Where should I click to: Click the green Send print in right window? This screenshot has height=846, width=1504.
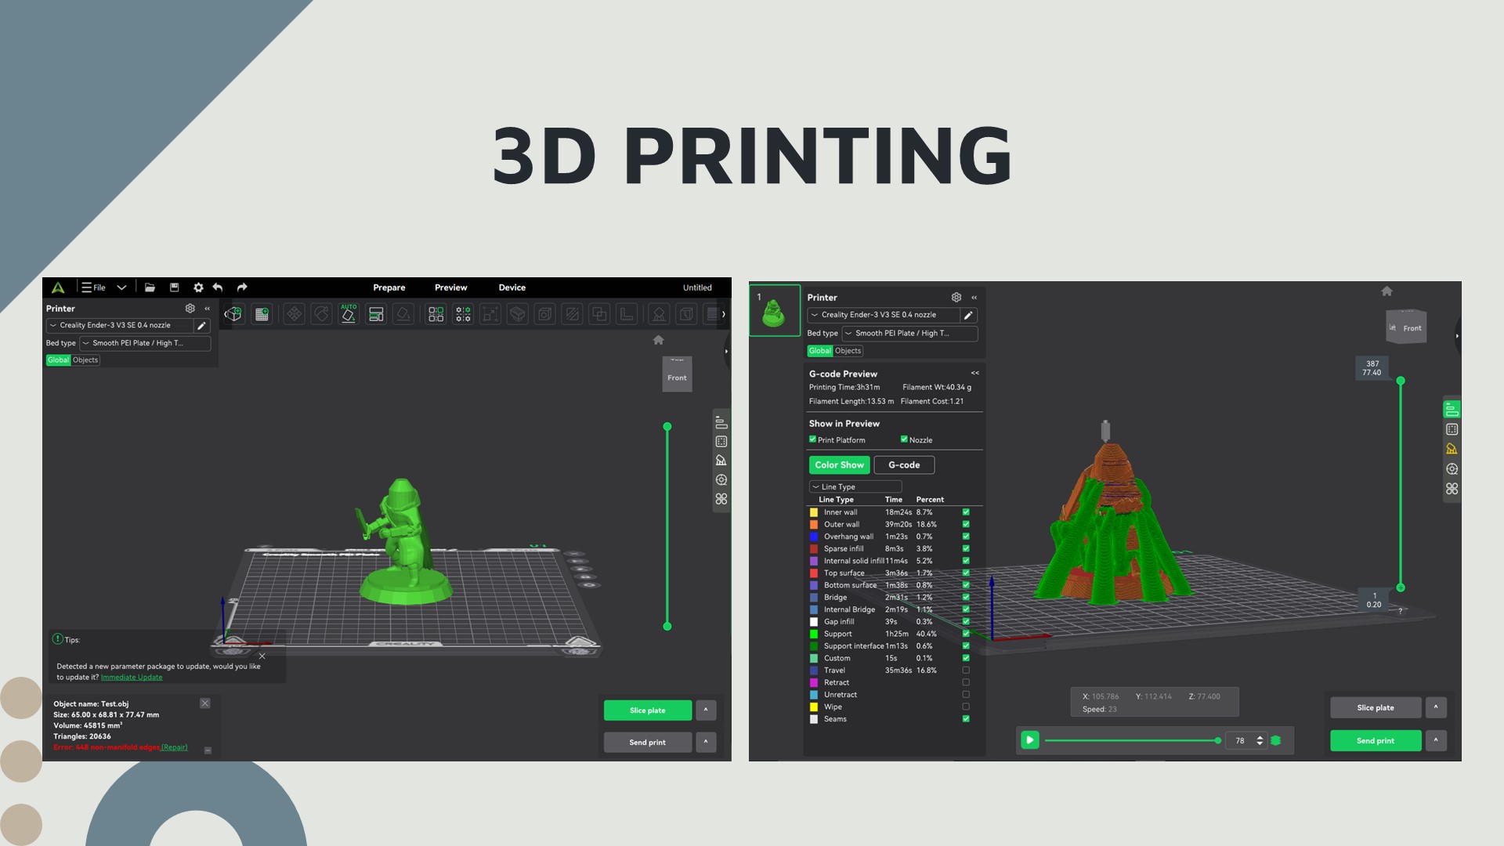point(1376,740)
